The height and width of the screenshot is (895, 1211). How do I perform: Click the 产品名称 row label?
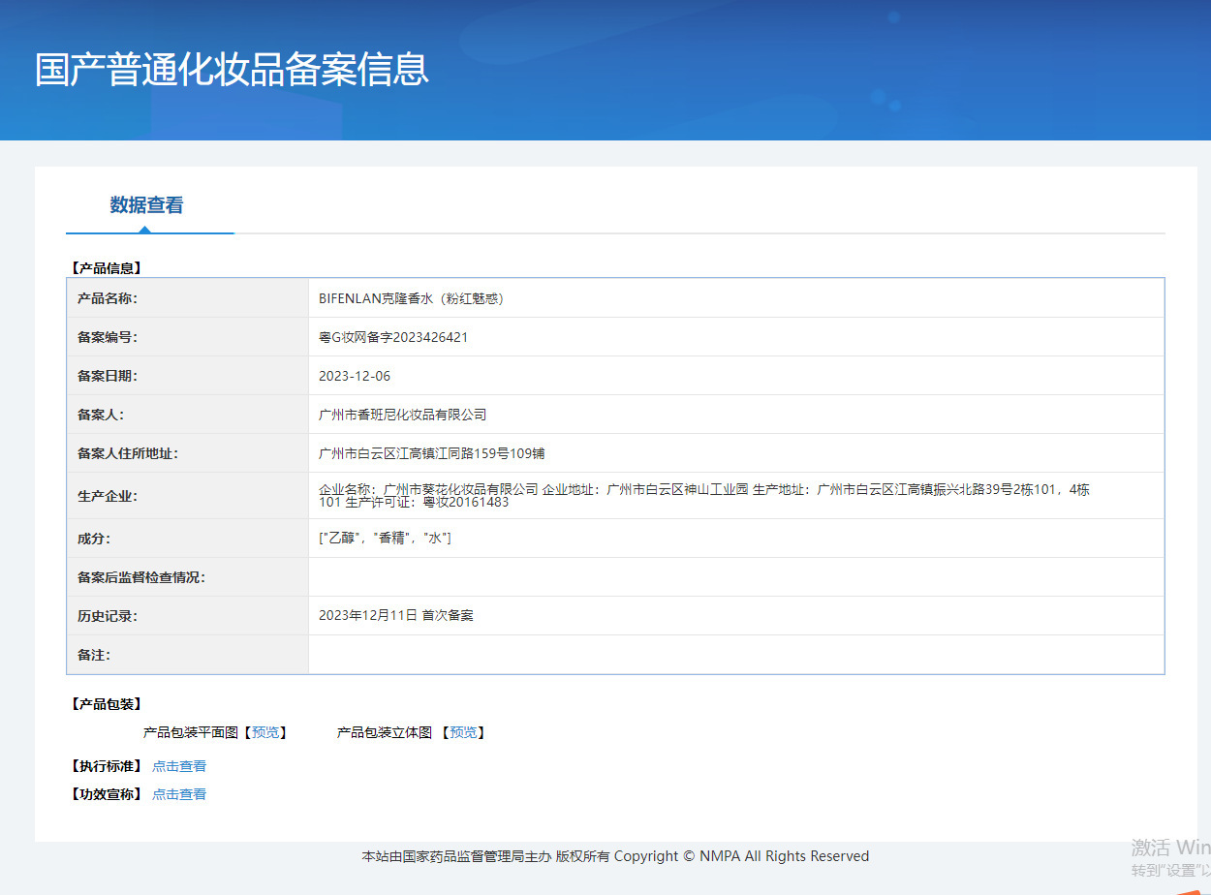108,298
